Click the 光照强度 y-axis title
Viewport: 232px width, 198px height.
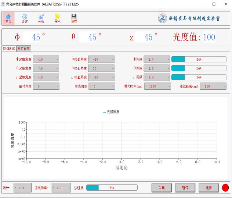[12, 140]
